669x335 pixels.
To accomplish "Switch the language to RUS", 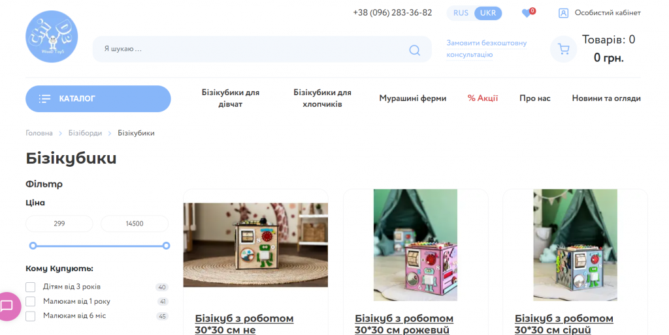I will [x=461, y=13].
